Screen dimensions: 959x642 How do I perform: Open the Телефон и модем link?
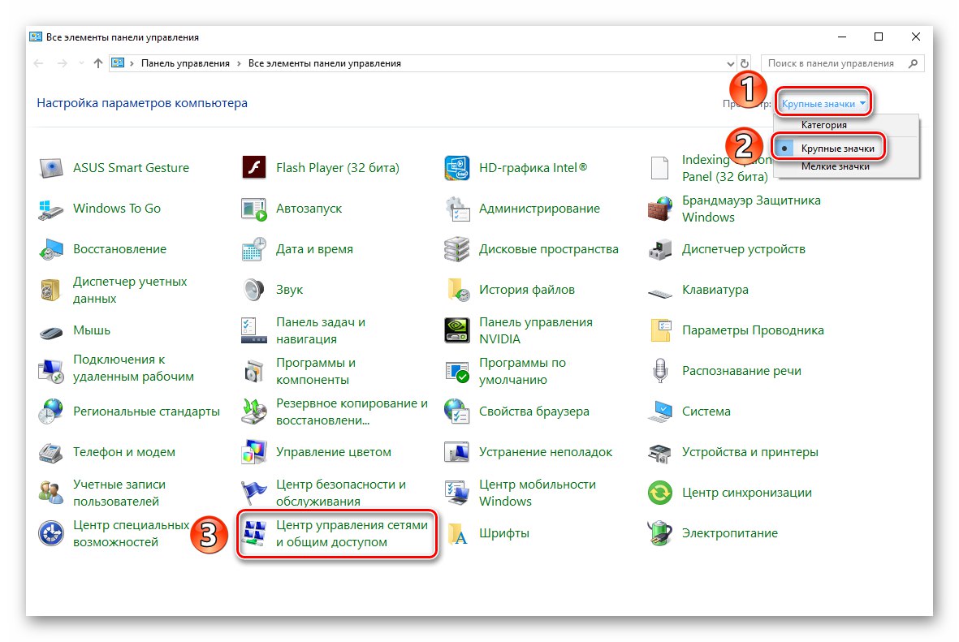click(124, 452)
